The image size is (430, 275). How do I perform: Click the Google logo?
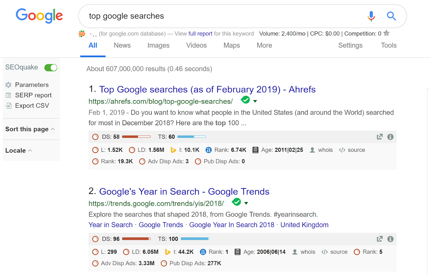pyautogui.click(x=39, y=16)
